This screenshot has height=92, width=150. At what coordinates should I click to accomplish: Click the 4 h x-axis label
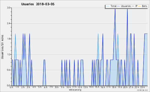click(x=34, y=87)
